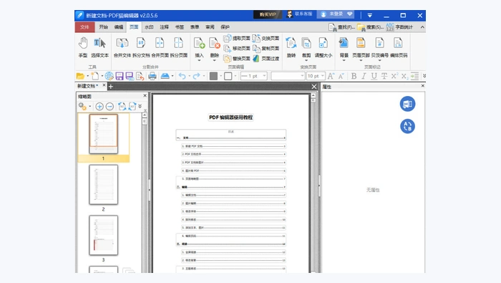501x283 pixels.
Task: Switch to the 编辑 Edit tab
Action: pos(119,27)
